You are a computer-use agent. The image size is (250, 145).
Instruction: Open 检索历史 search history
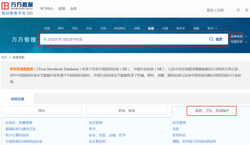pos(237,42)
